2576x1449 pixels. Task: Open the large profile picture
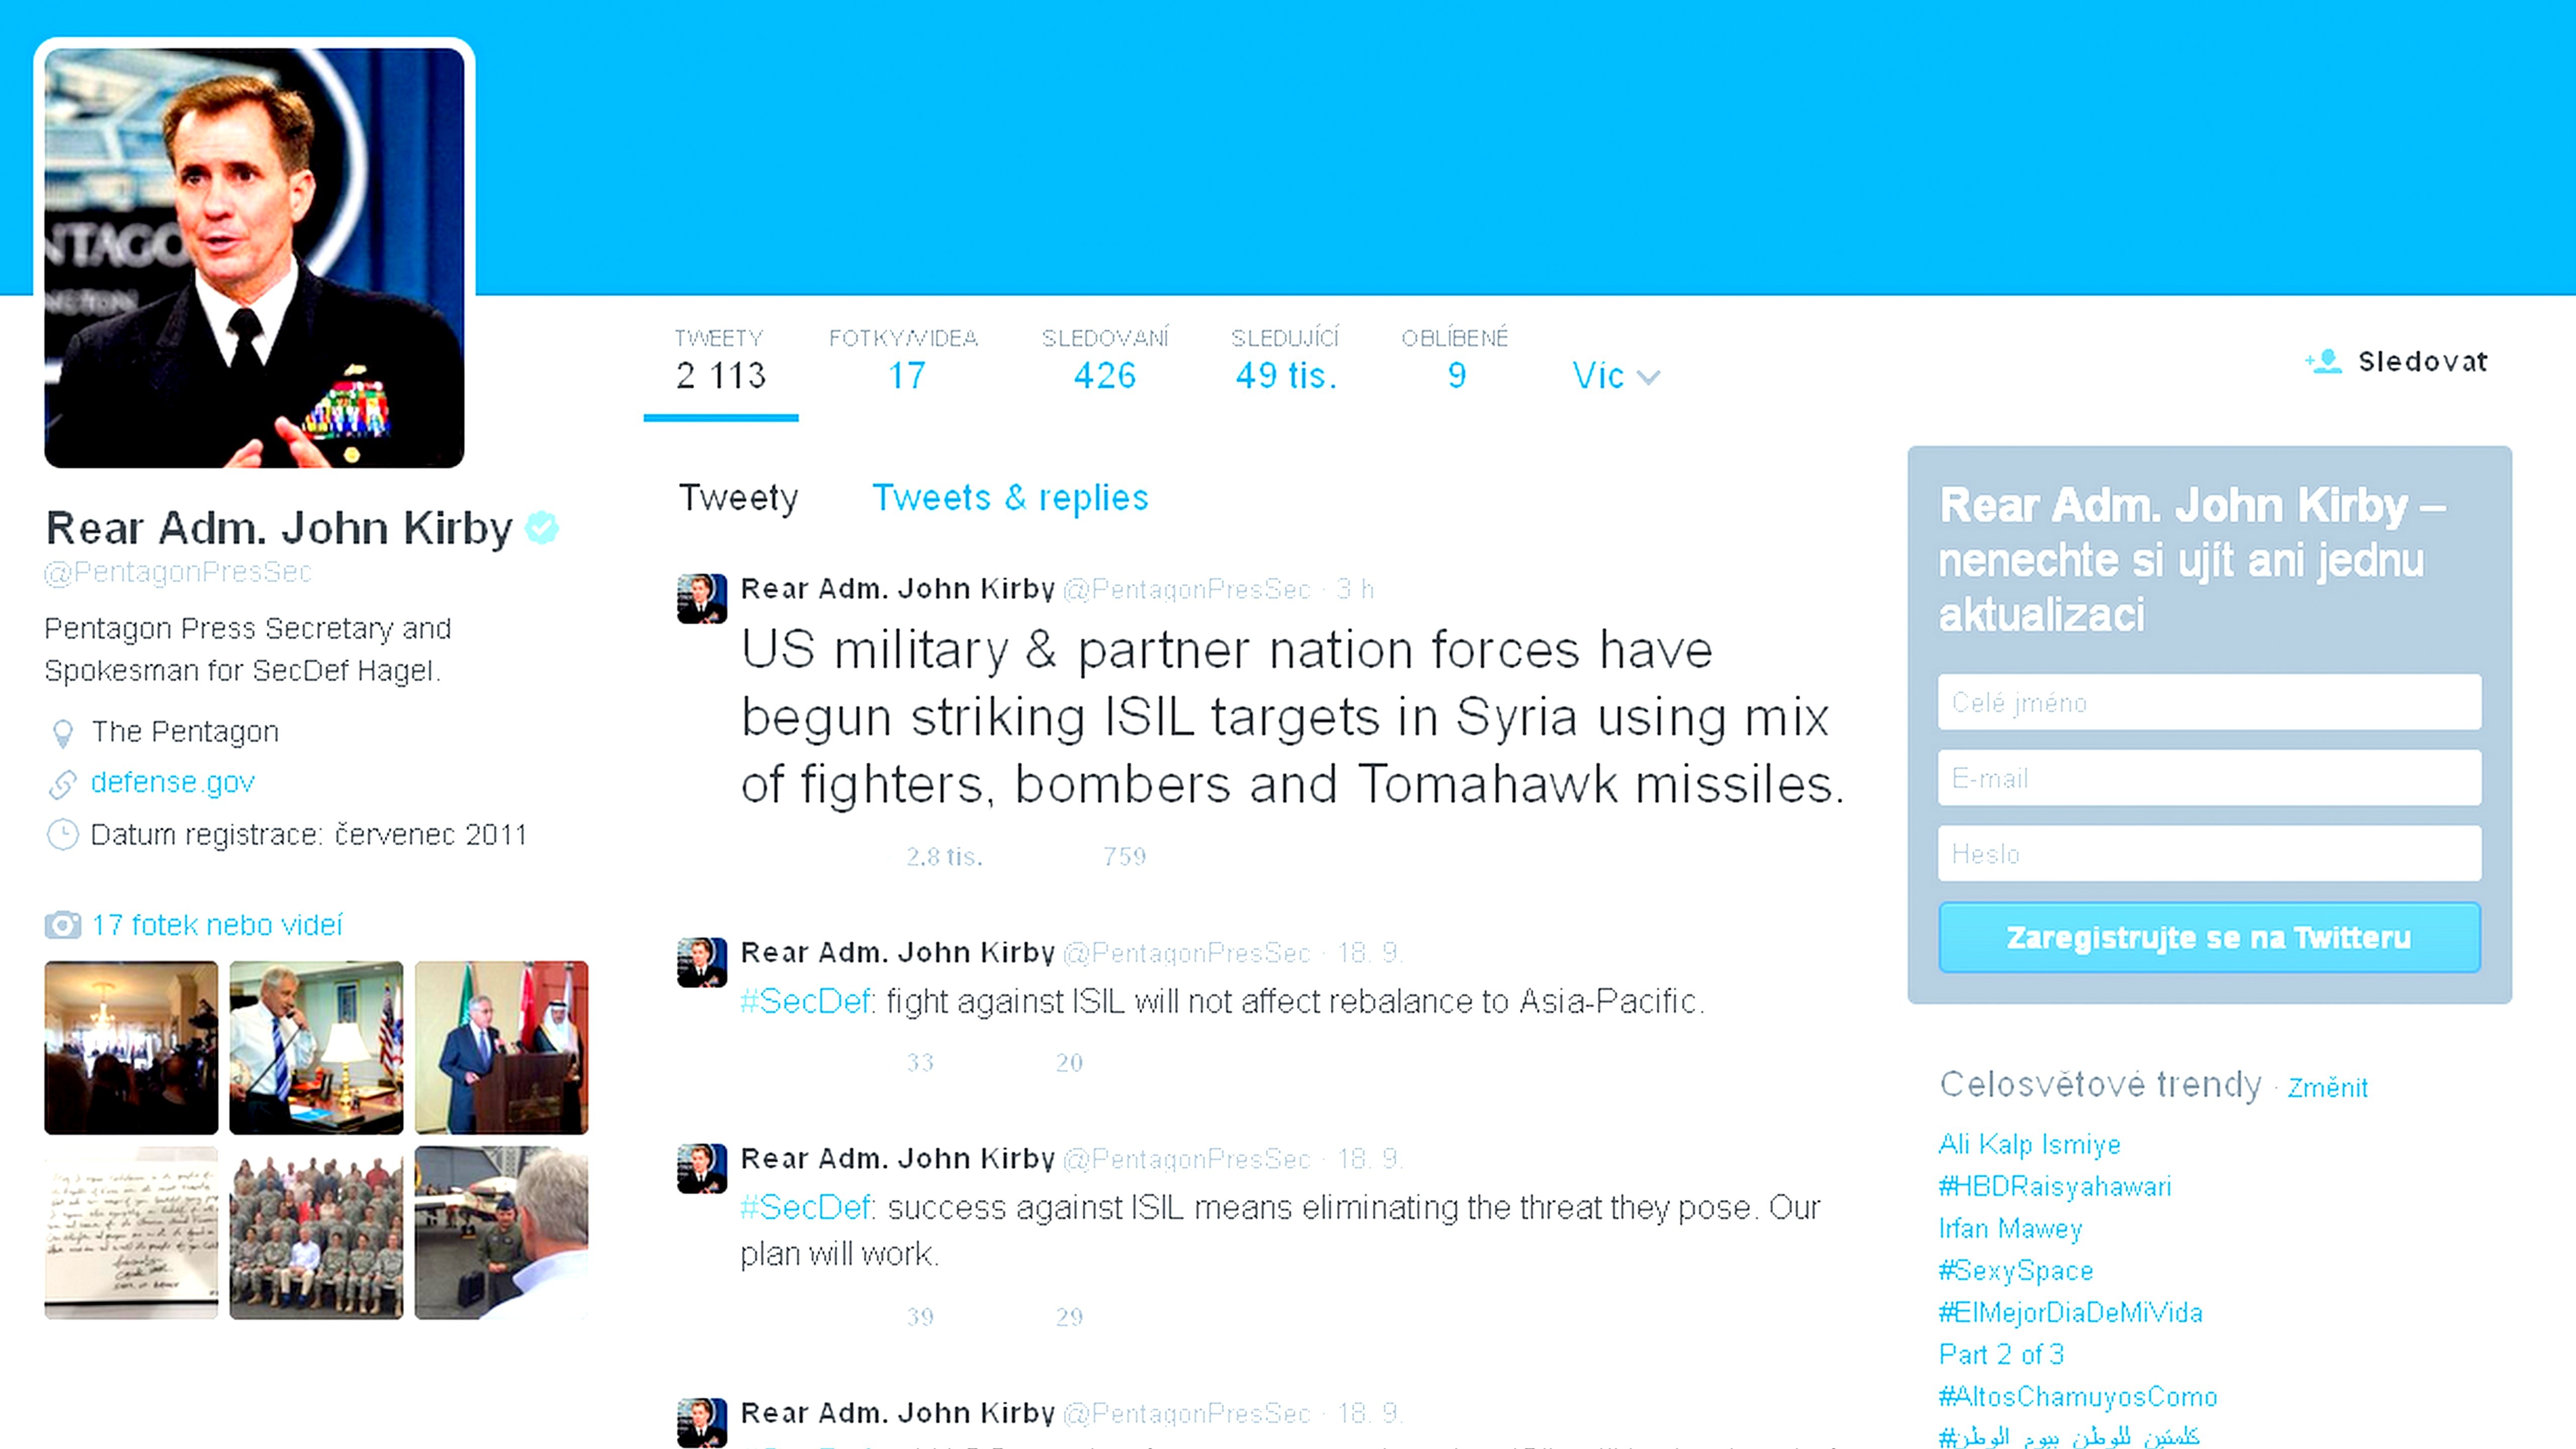coord(254,257)
